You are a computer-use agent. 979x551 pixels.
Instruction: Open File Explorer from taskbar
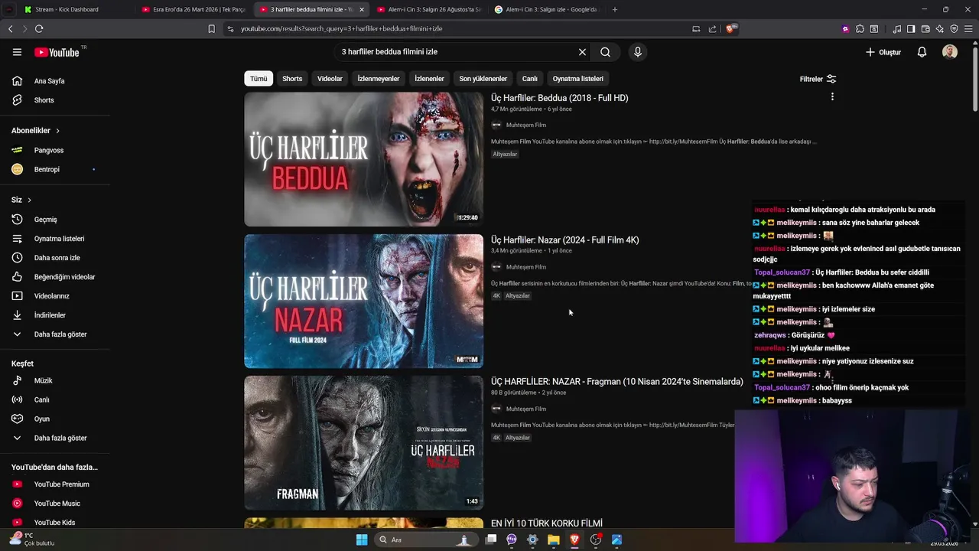tap(554, 540)
